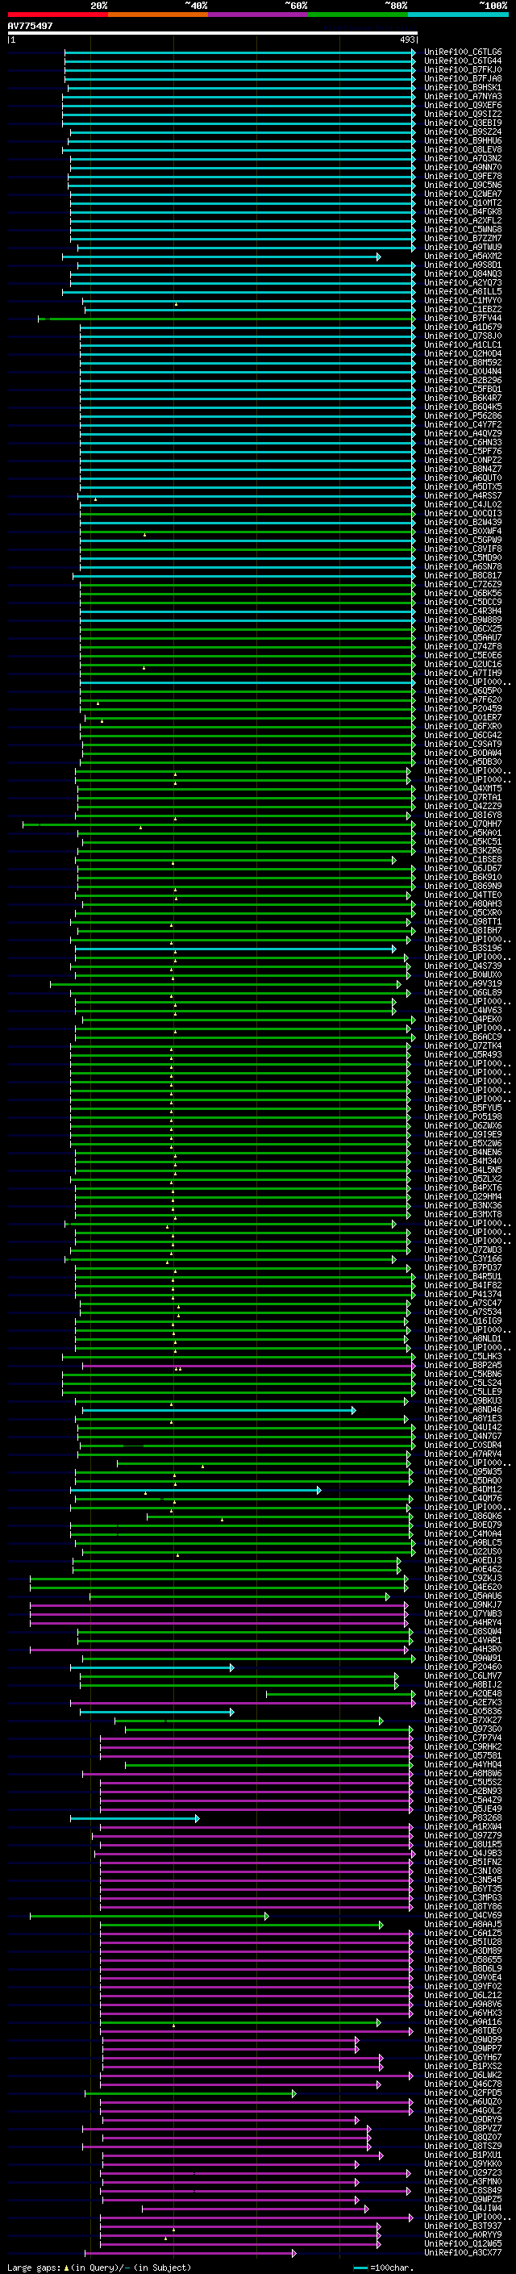
Task: Click the cyan ~100% identity legend segment
Action: point(458,15)
